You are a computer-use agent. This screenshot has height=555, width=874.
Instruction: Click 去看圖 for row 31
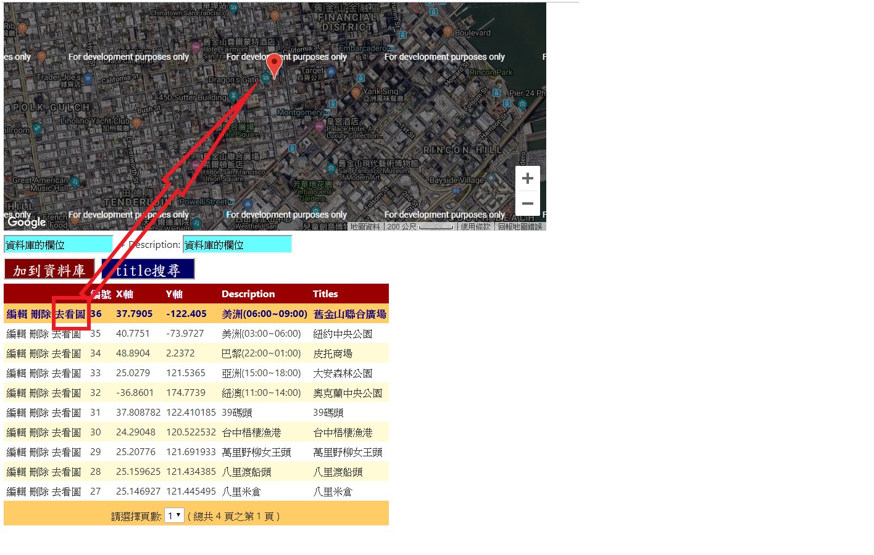66,413
